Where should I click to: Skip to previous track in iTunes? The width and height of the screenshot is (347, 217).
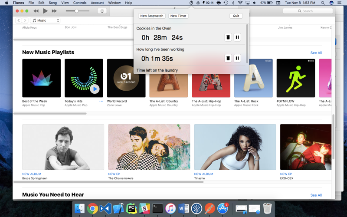tap(36, 11)
